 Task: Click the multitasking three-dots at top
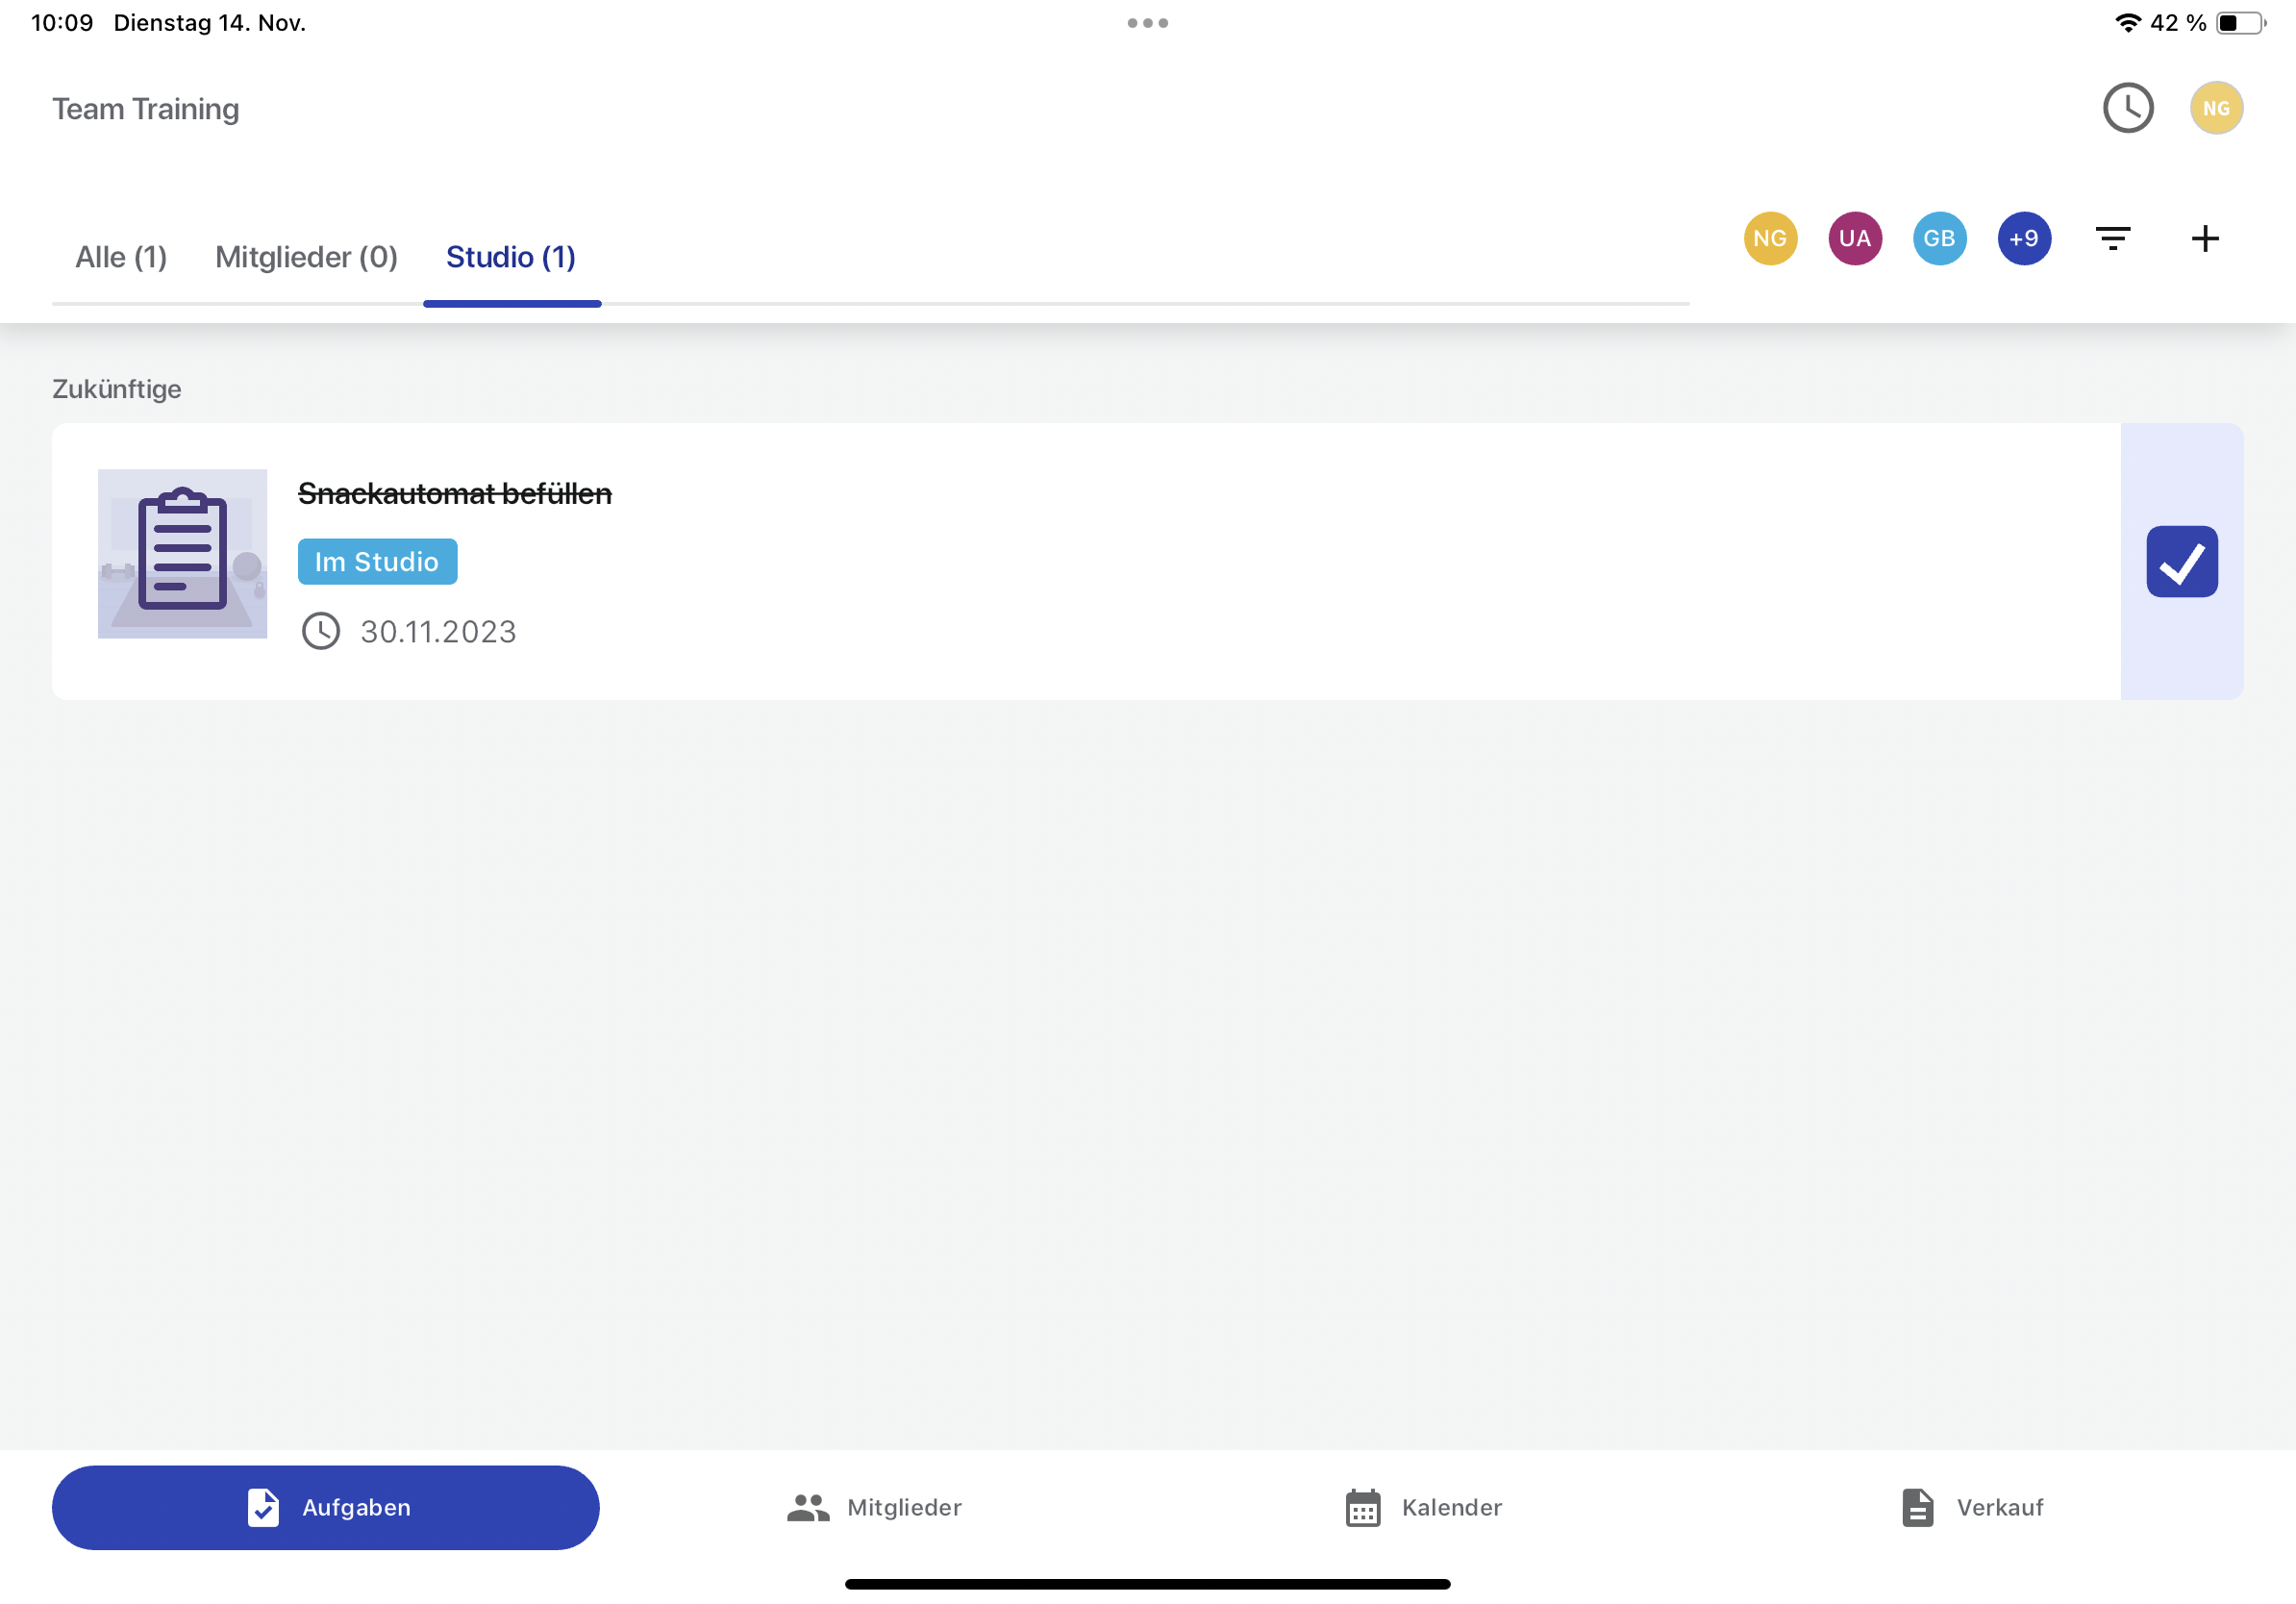click(1147, 23)
